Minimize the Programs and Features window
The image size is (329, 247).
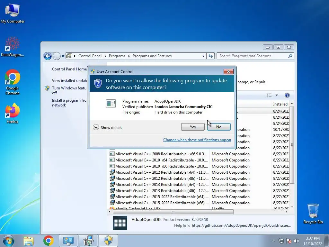[268, 47]
